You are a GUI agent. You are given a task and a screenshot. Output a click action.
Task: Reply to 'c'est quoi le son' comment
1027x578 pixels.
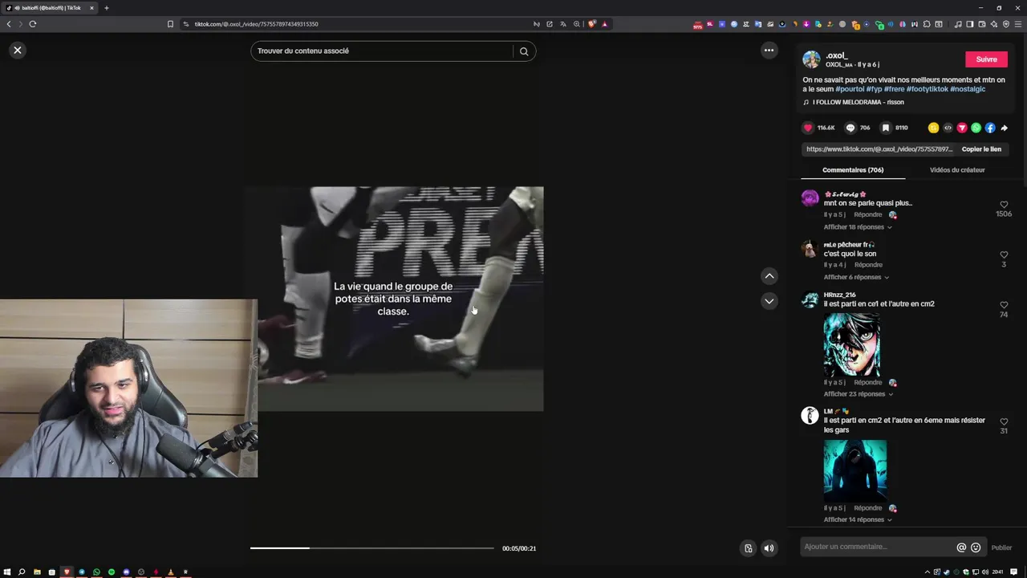tap(868, 265)
